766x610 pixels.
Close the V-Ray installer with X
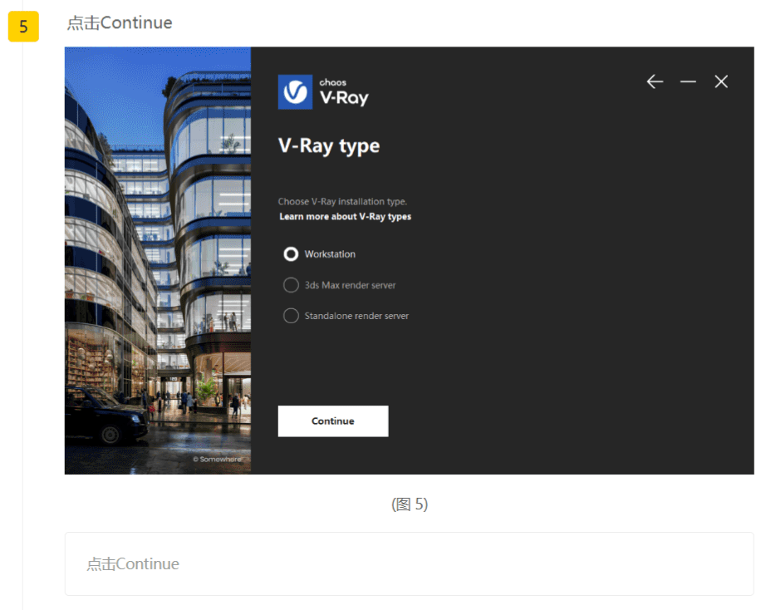pos(721,81)
